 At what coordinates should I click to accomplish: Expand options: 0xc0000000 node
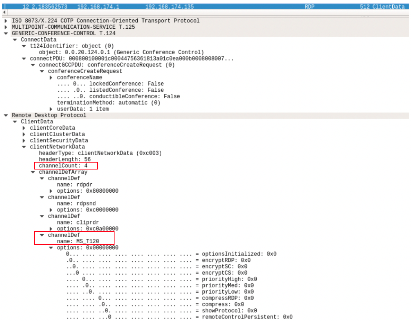point(51,210)
